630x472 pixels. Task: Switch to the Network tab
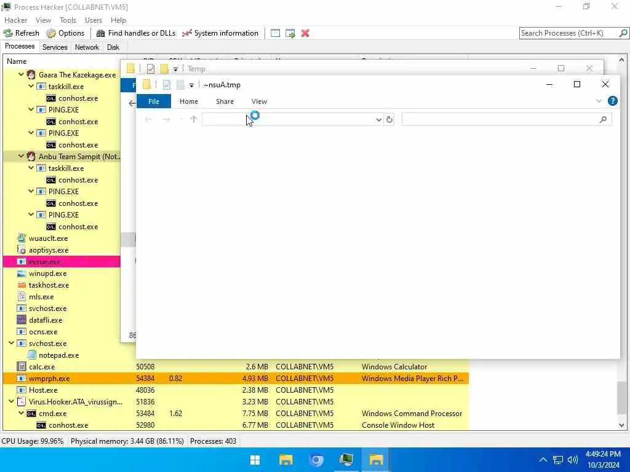click(x=87, y=47)
